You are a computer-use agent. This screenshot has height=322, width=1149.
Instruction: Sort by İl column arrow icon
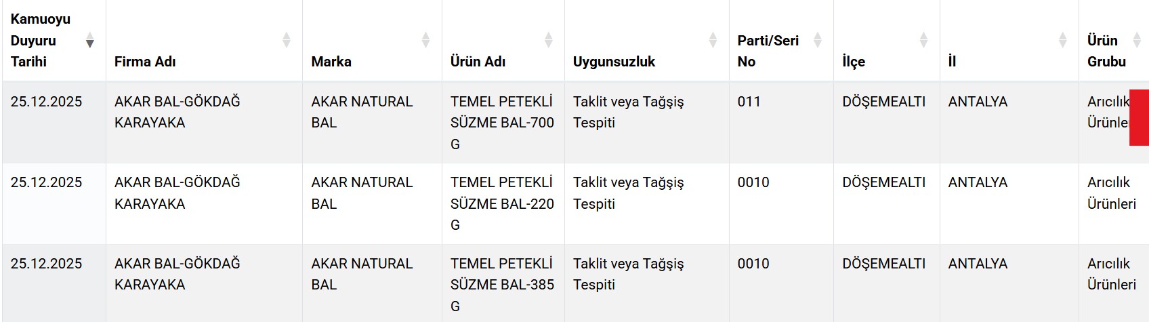[x=1062, y=40]
